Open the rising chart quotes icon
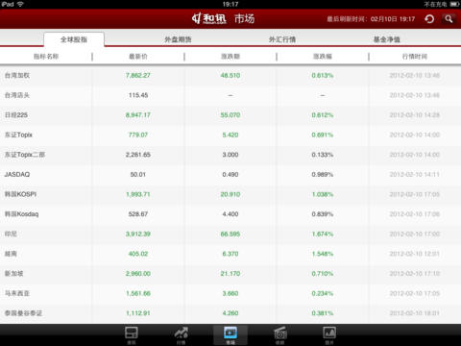The width and height of the screenshot is (461, 346). (181, 334)
